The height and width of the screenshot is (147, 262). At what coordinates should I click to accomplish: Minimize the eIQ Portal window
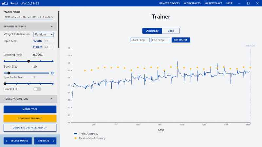(x=239, y=3)
